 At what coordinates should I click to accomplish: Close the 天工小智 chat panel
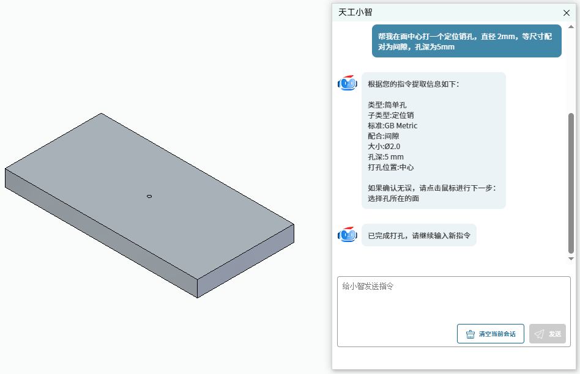(567, 13)
